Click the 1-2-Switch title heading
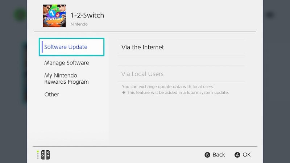The width and height of the screenshot is (290, 163). pos(87,15)
